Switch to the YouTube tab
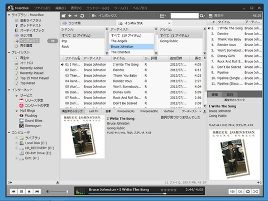This screenshot has height=201, width=268. pyautogui.click(x=169, y=111)
